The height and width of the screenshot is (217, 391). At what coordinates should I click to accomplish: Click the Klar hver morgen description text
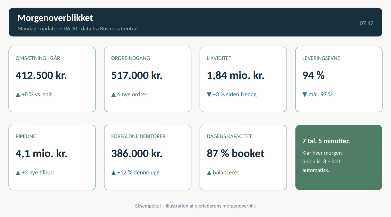pos(322,161)
